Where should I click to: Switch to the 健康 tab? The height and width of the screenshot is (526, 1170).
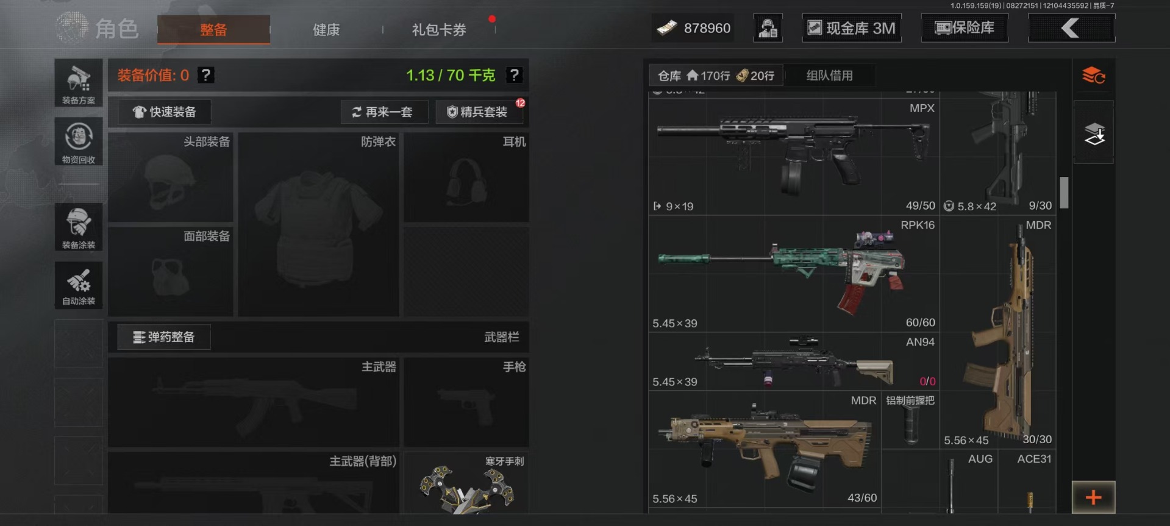[326, 29]
